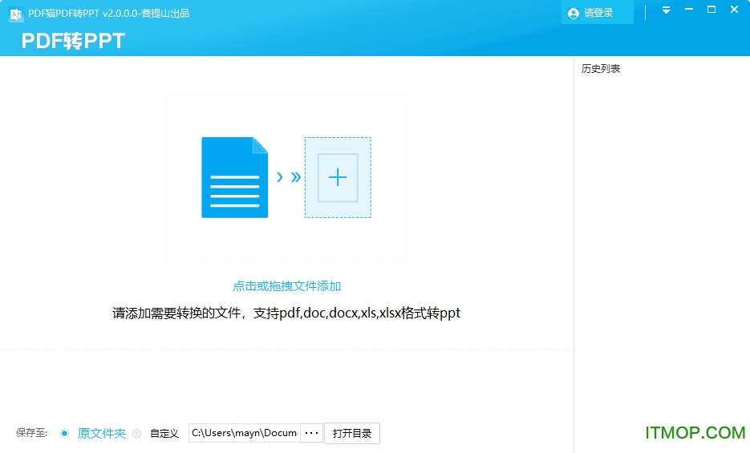Image resolution: width=750 pixels, height=453 pixels.
Task: Close the PDF转PPT application window
Action: coord(734,10)
